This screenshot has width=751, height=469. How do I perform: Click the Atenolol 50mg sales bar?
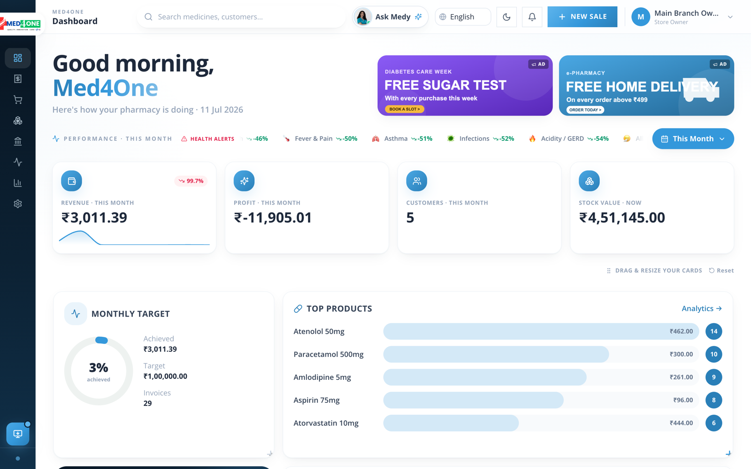coord(541,332)
